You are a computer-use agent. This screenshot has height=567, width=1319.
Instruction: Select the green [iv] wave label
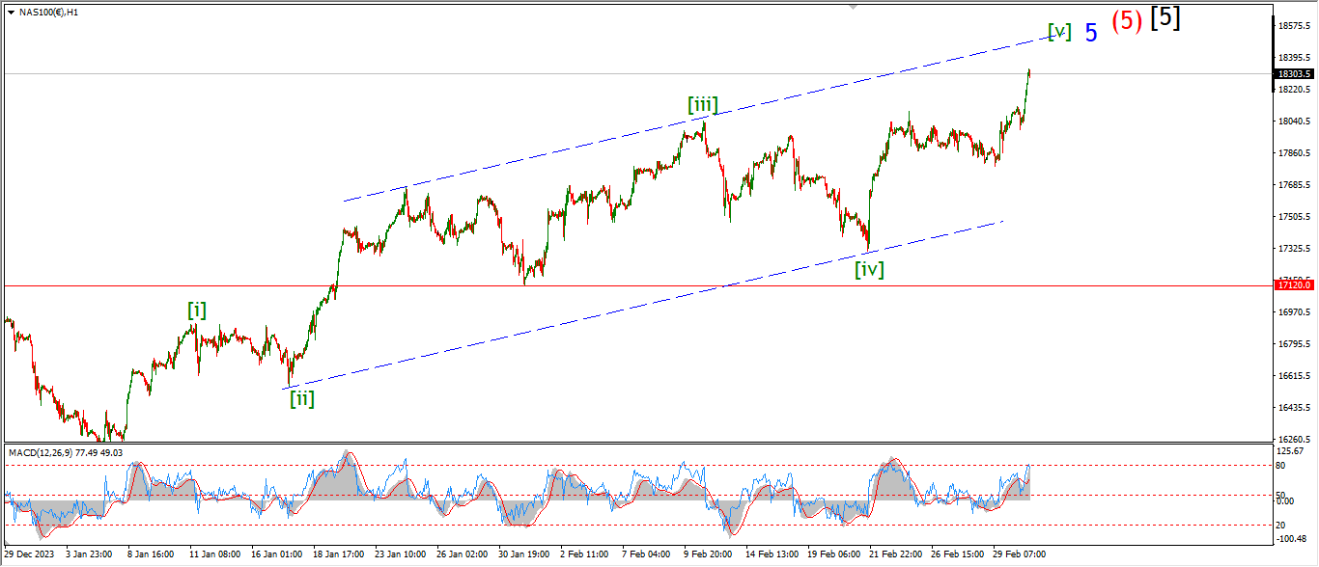pos(869,270)
